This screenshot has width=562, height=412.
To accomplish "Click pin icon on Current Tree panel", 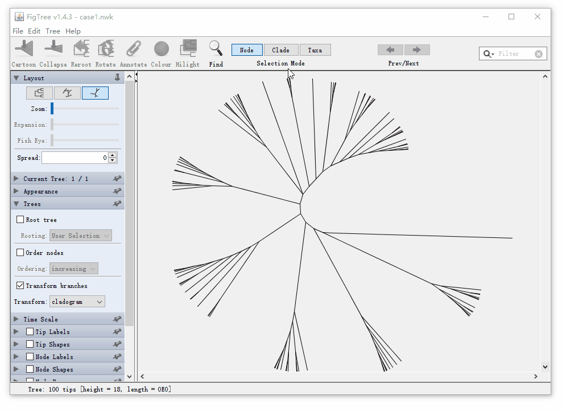I will pos(117,179).
